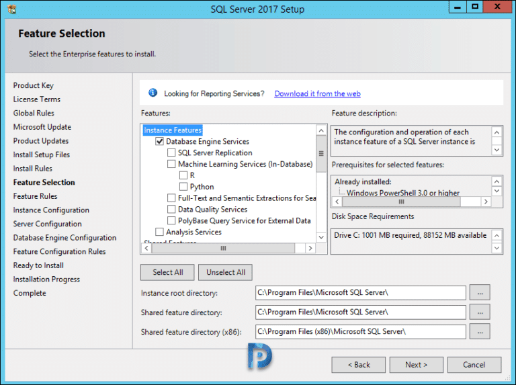Click the Instance root directory path field
The width and height of the screenshot is (516, 385).
pos(361,292)
